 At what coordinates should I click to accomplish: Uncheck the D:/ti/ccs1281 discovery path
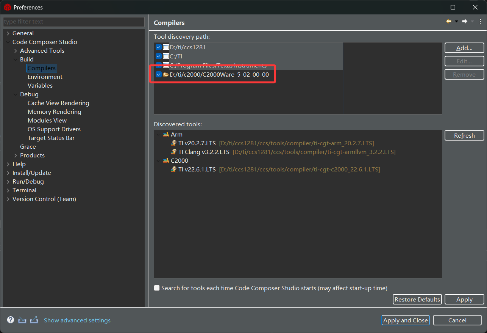point(159,47)
